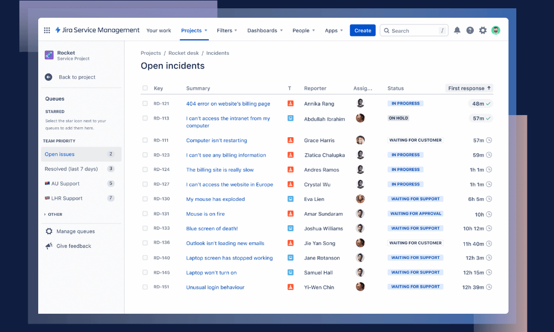The width and height of the screenshot is (554, 332).
Task: Open ON HOLD status of RD-113
Action: tap(398, 118)
